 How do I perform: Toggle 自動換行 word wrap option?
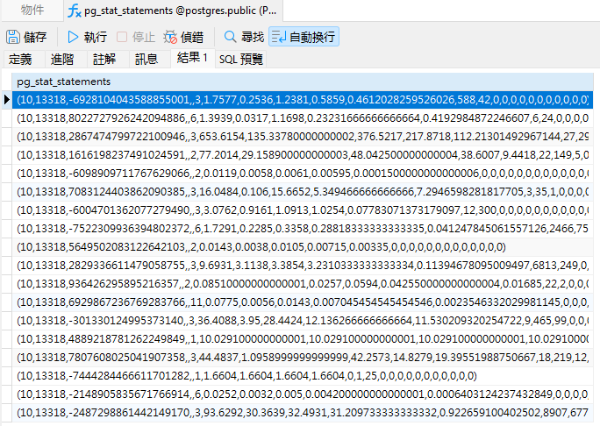pos(304,37)
